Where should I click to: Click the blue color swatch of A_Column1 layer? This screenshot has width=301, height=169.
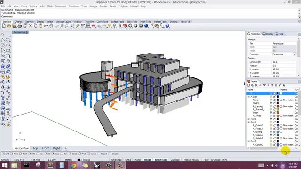tap(277, 125)
